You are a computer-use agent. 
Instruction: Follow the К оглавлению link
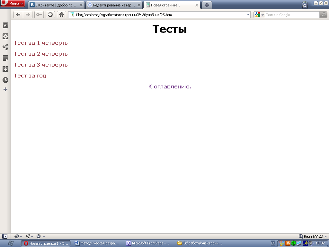(x=170, y=87)
